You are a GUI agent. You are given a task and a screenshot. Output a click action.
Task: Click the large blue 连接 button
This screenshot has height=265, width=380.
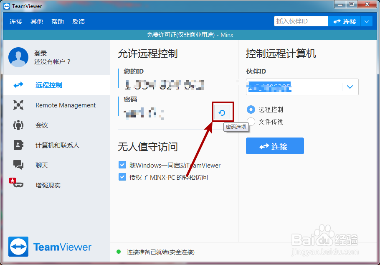click(275, 146)
